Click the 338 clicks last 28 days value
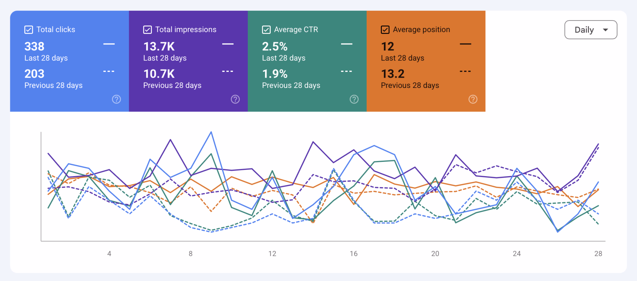This screenshot has width=637, height=281. pos(35,46)
